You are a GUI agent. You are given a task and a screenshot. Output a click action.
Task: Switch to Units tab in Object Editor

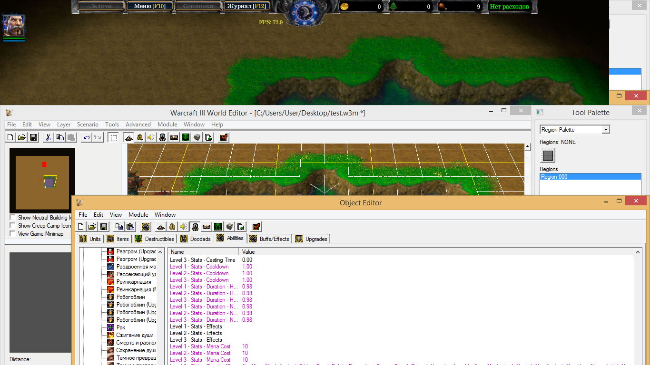pyautogui.click(x=90, y=239)
